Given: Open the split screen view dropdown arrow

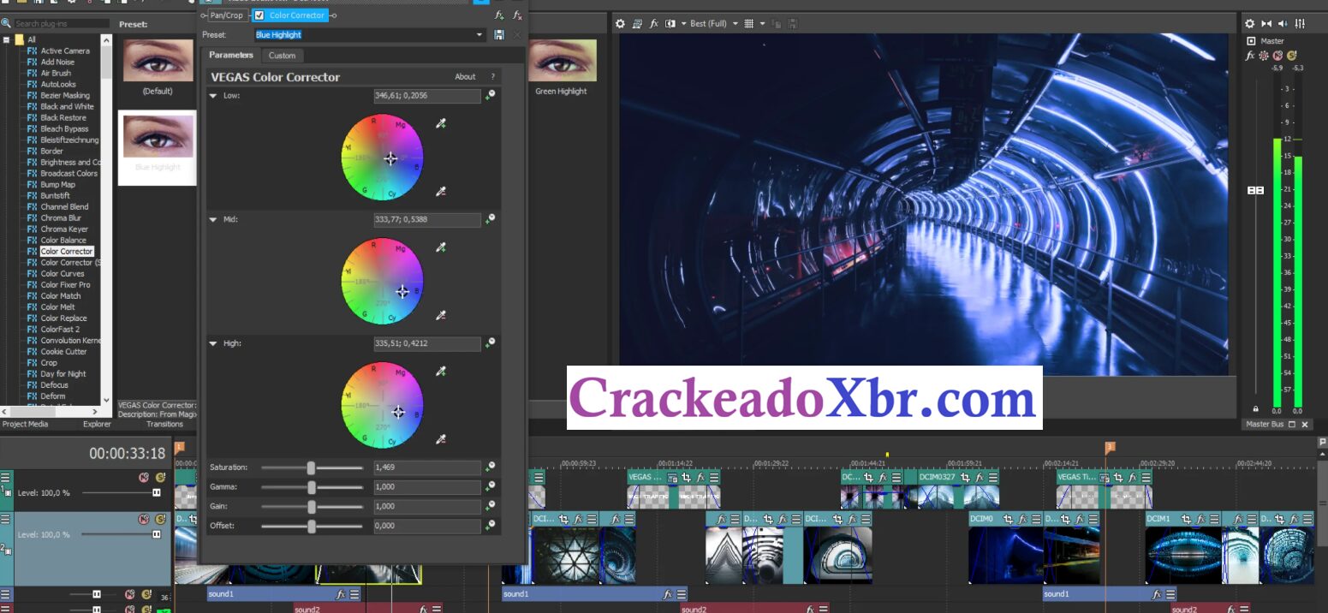Looking at the screenshot, I should coord(682,24).
